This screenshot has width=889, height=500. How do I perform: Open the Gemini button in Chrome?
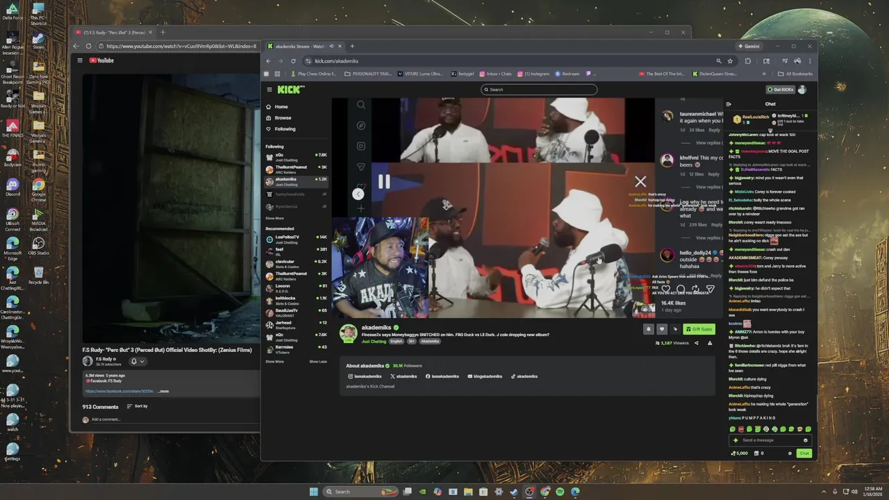click(749, 47)
